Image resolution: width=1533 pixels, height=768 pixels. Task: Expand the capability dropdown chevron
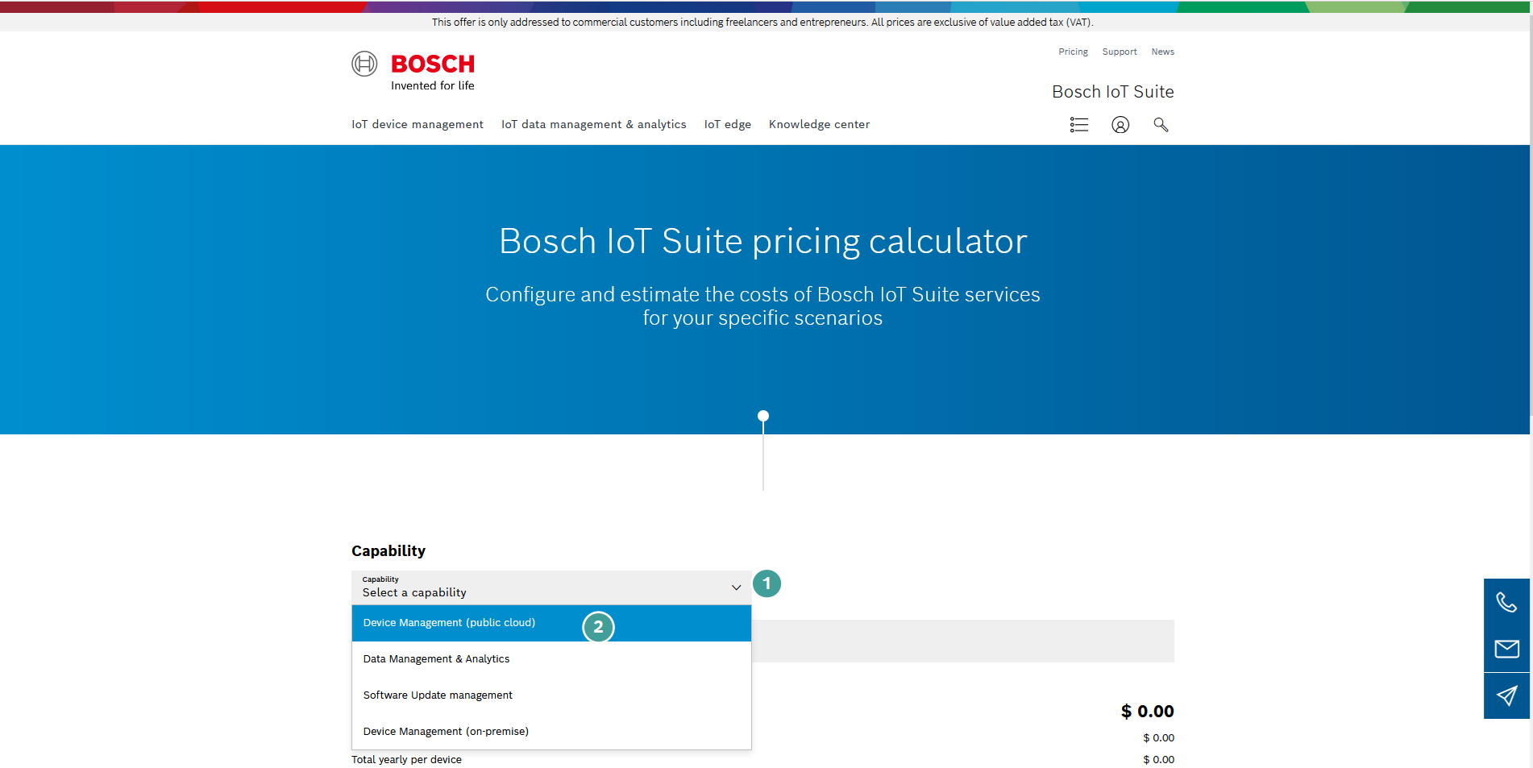coord(736,587)
